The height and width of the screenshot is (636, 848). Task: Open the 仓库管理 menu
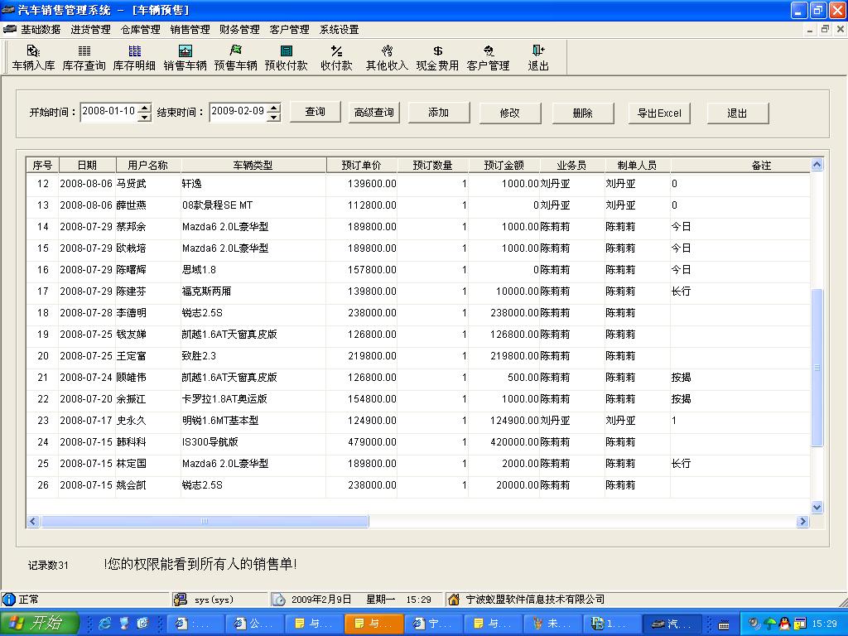(x=140, y=29)
